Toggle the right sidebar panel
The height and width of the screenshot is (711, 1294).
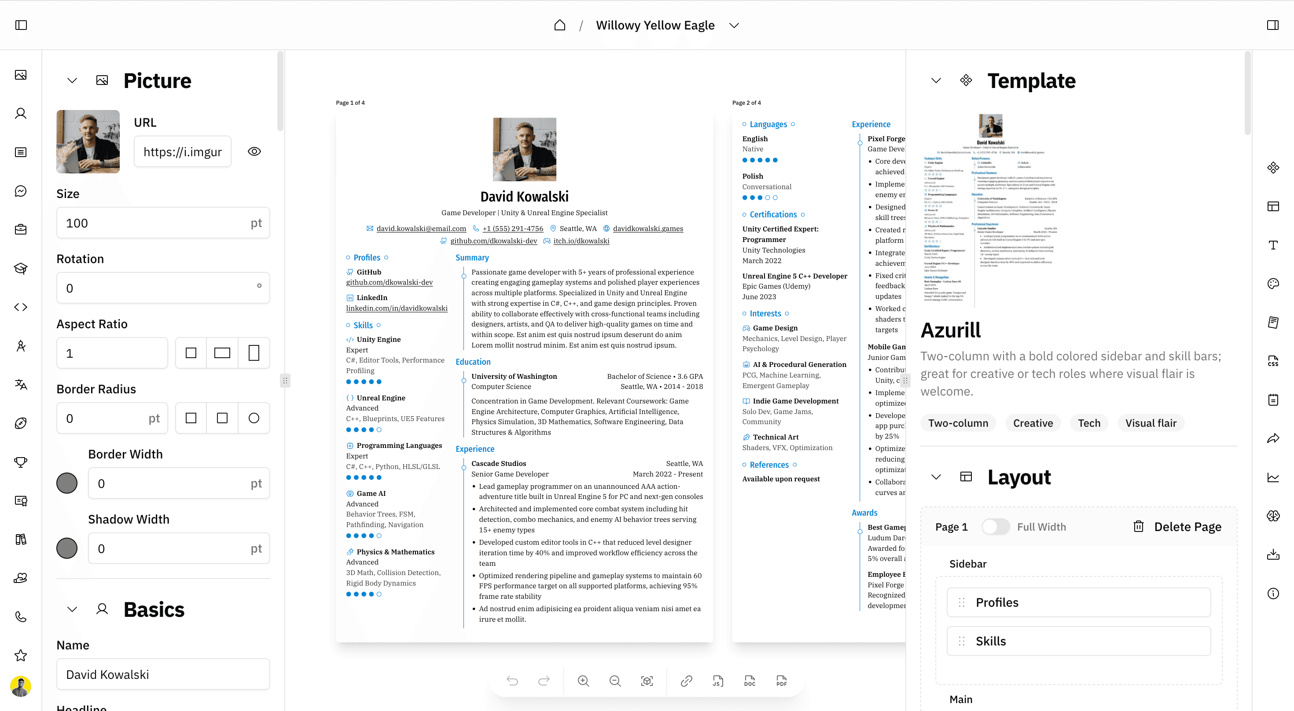click(1272, 25)
